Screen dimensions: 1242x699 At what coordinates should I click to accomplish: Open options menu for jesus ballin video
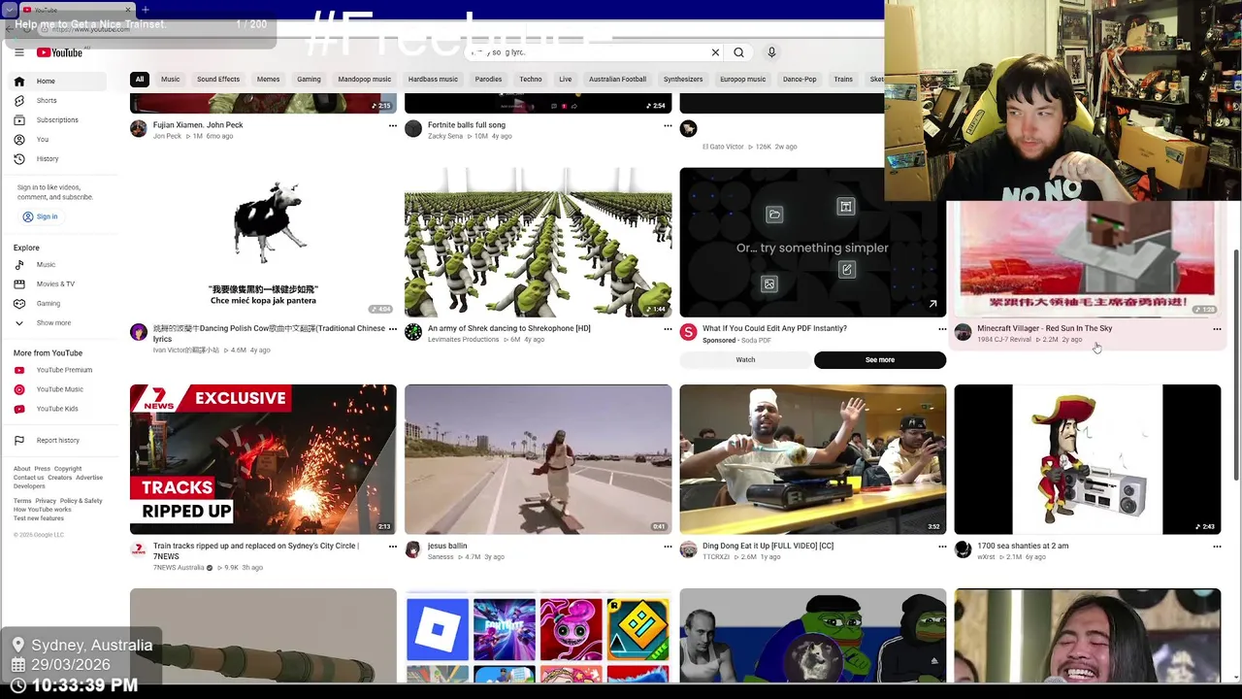tap(667, 547)
